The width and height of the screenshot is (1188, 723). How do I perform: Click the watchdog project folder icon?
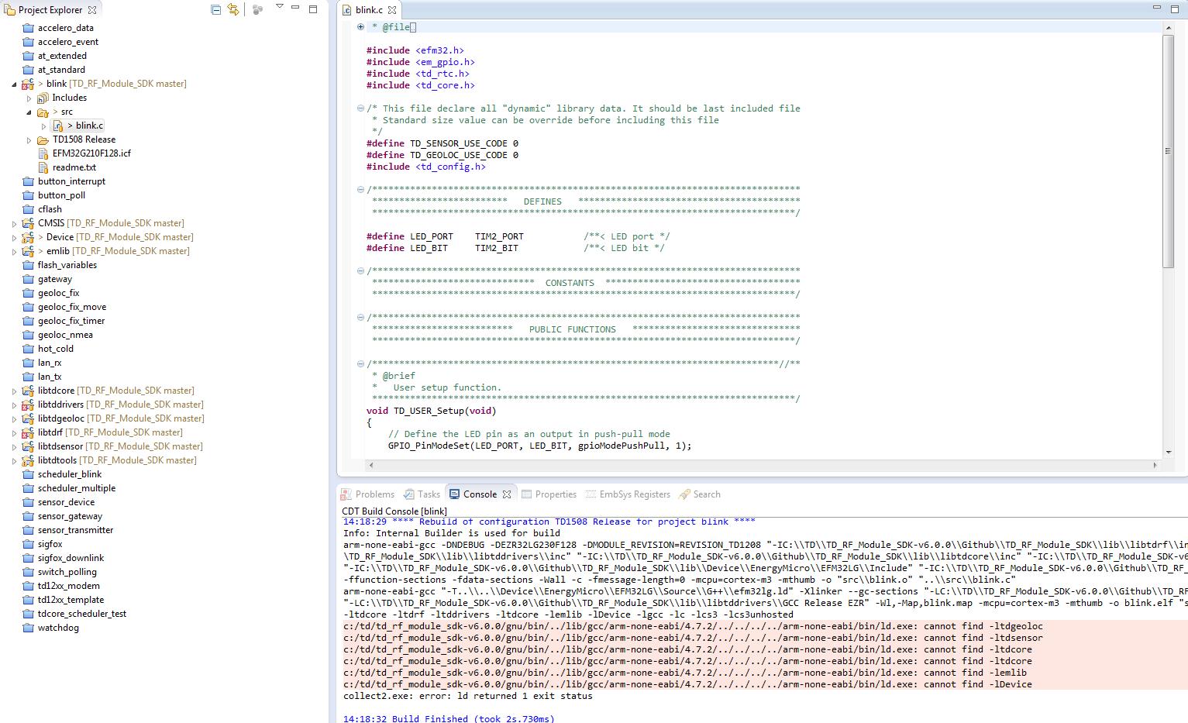click(x=28, y=628)
